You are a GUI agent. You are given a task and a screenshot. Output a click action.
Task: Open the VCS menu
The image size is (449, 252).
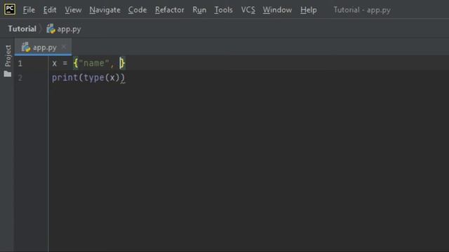[248, 10]
